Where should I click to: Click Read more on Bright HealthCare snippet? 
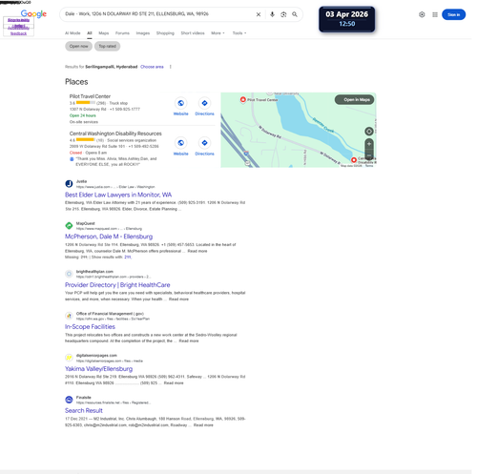point(178,299)
